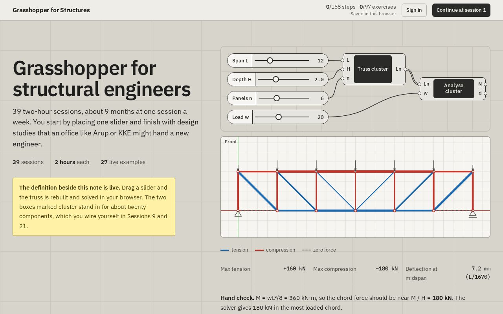Click the Panels n value 6
Image resolution: width=503 pixels, height=314 pixels.
pyautogui.click(x=322, y=98)
